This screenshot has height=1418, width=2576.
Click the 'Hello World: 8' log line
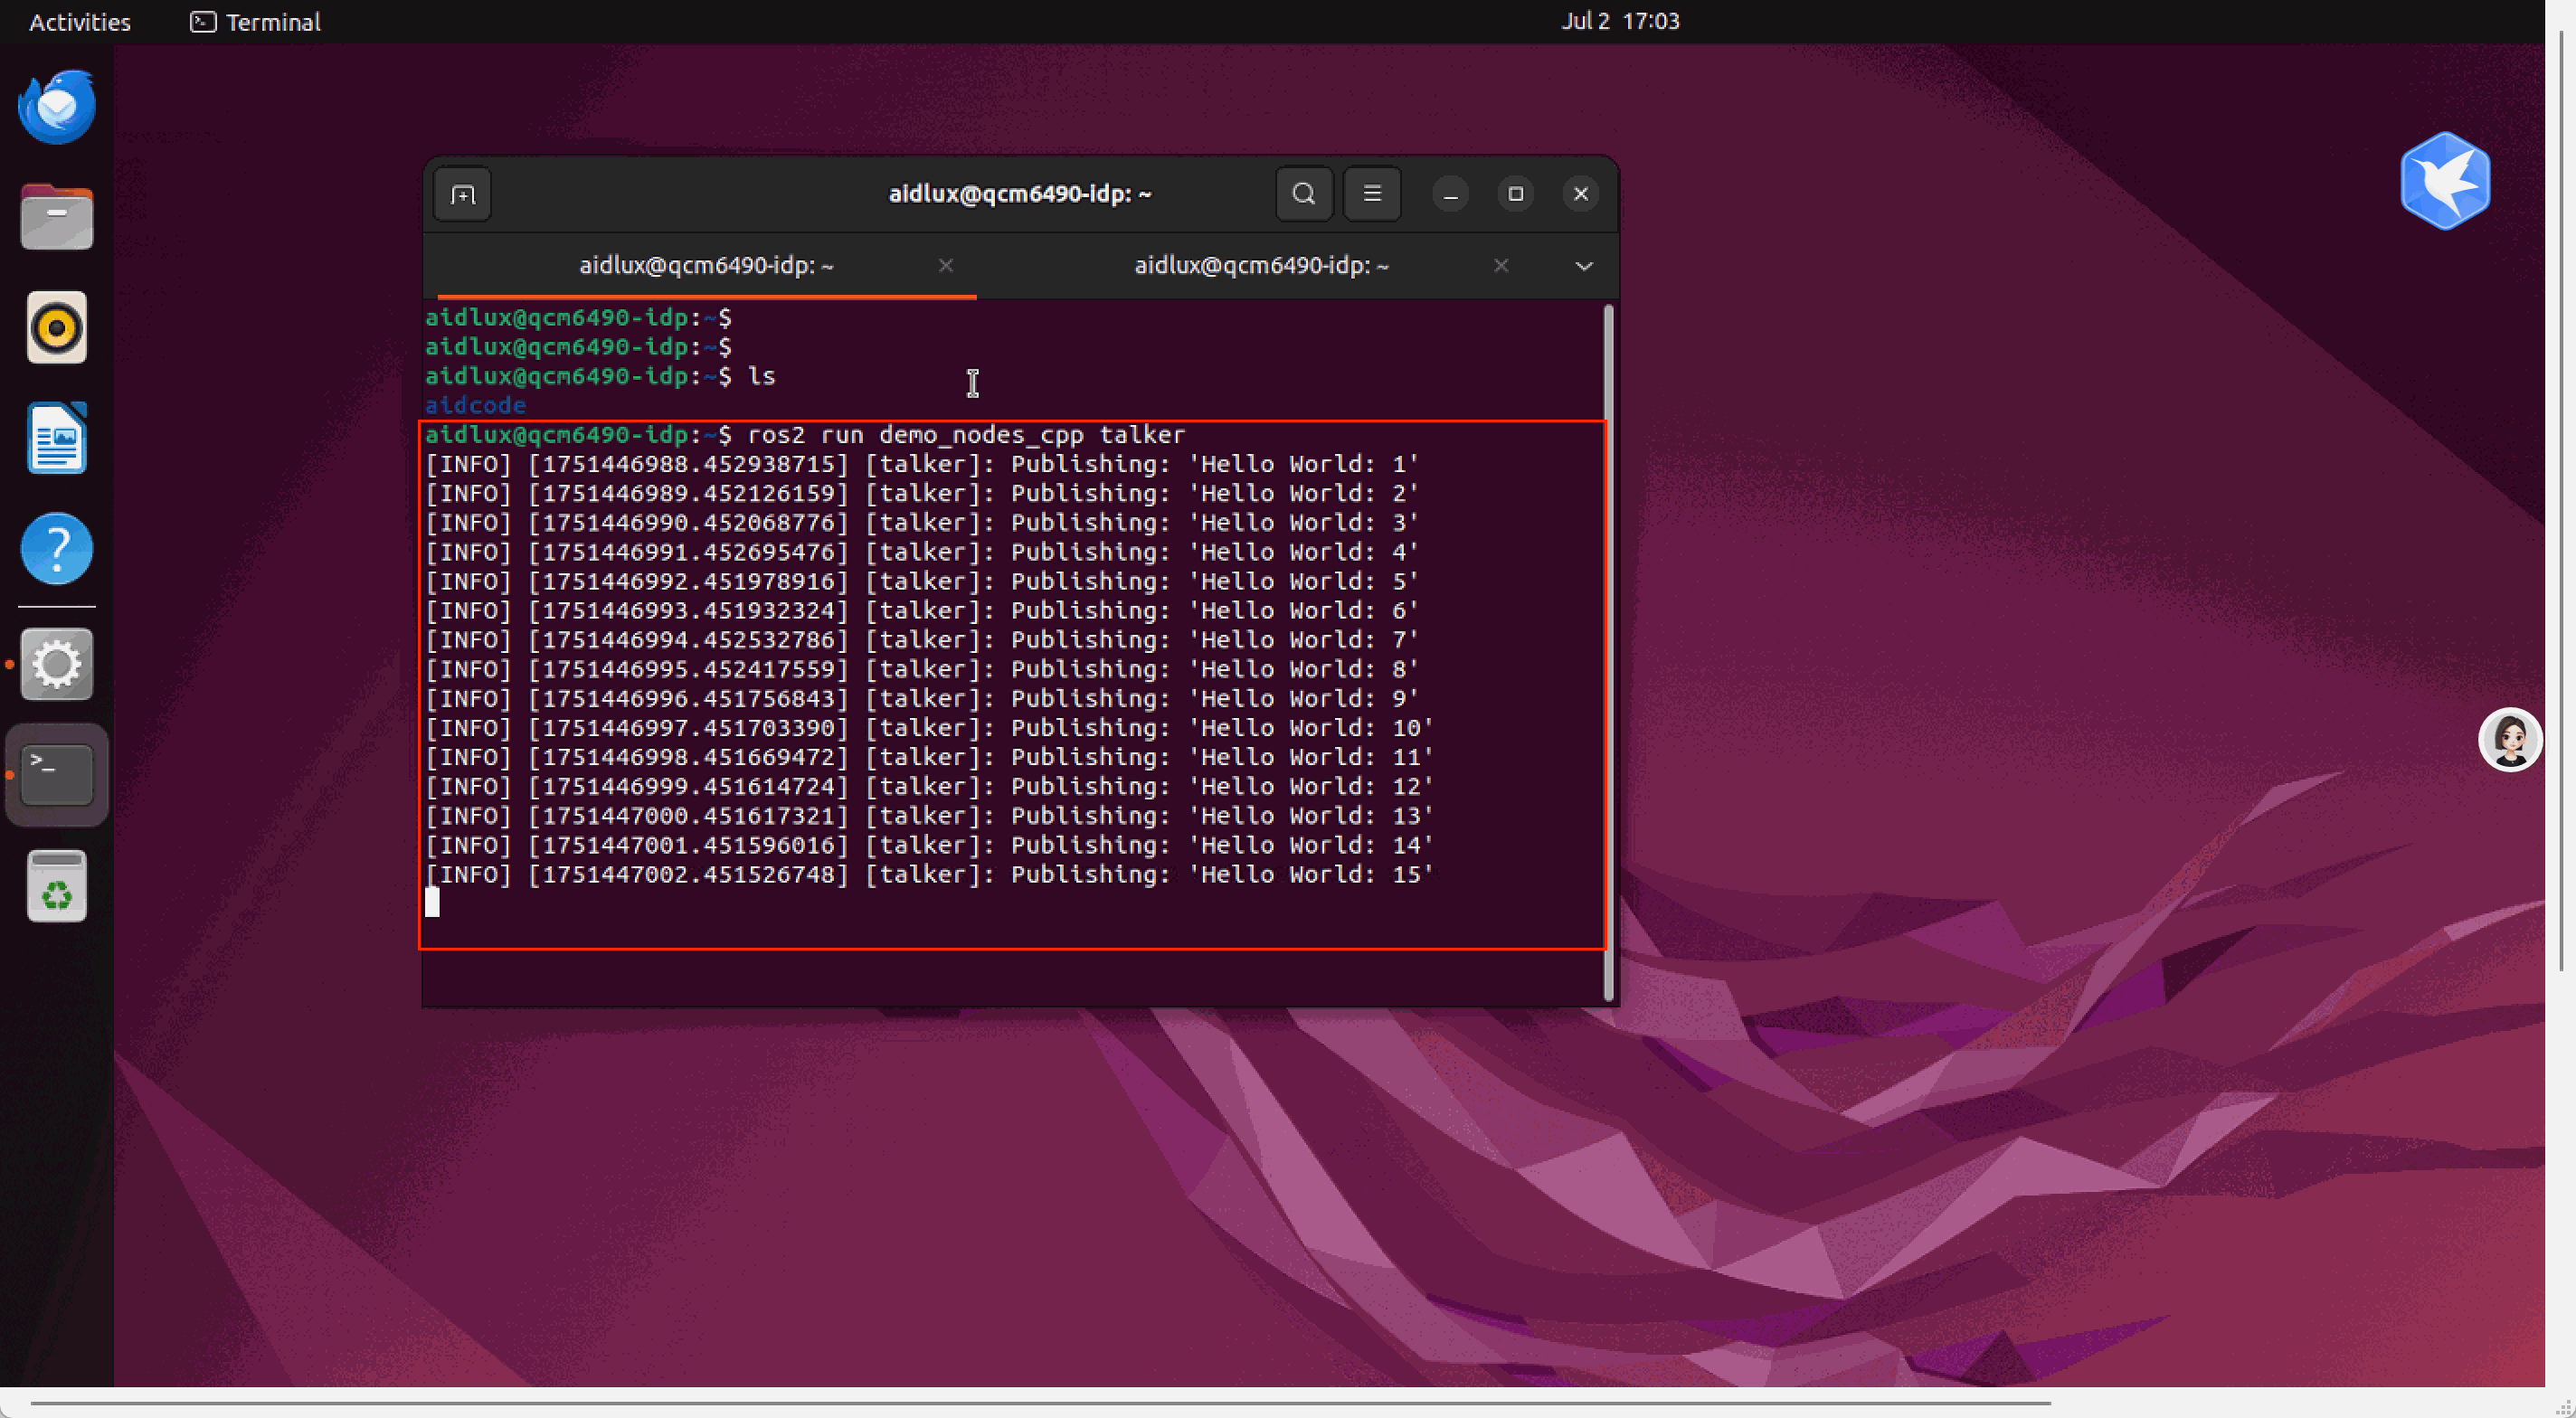922,669
